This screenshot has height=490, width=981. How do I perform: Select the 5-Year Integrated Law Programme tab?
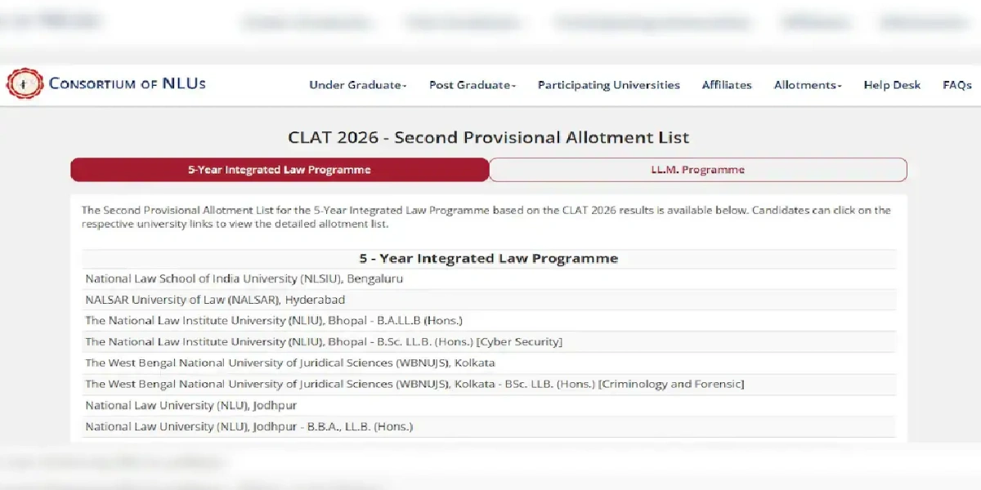coord(280,169)
